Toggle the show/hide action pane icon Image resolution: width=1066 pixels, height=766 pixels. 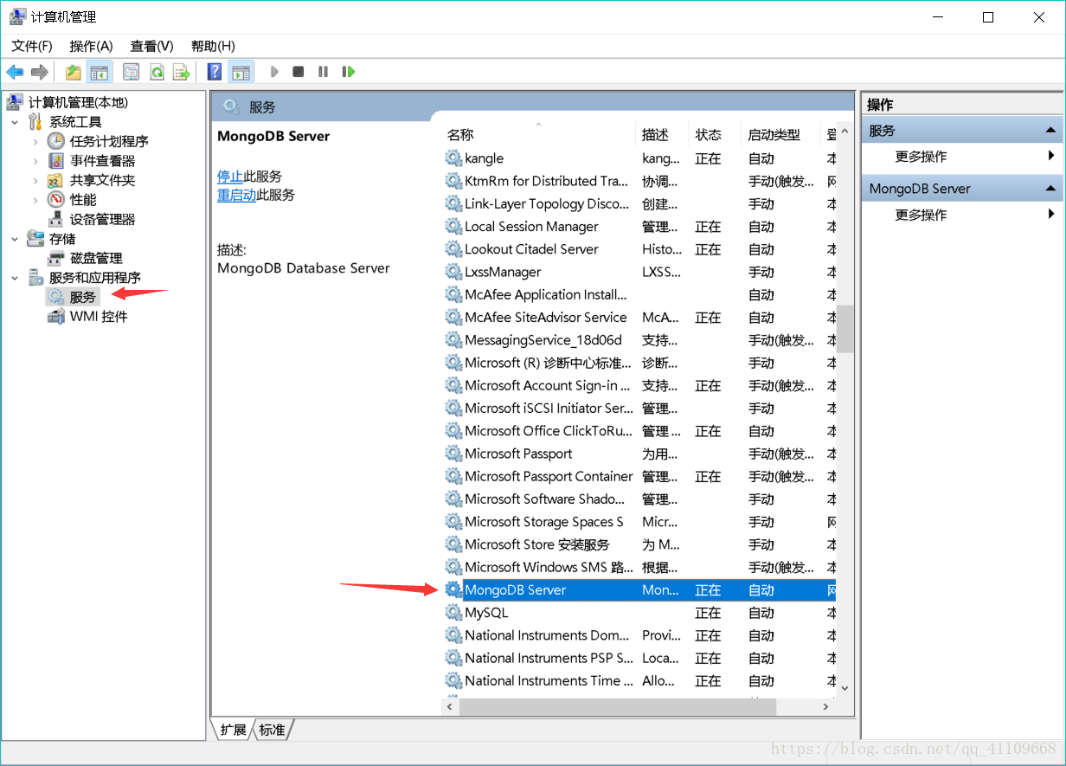[241, 72]
